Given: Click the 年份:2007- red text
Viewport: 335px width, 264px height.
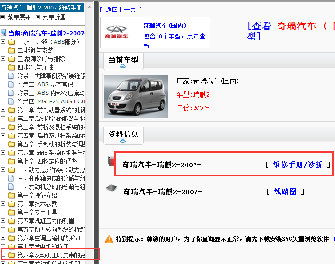Looking at the screenshot, I should point(193,108).
